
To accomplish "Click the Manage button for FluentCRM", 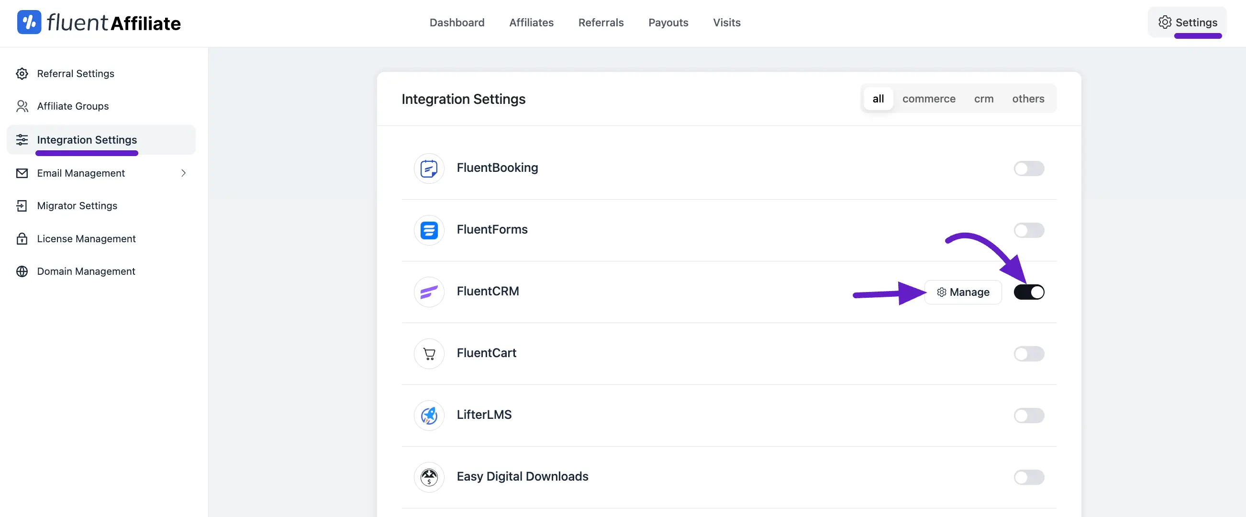I will 963,292.
